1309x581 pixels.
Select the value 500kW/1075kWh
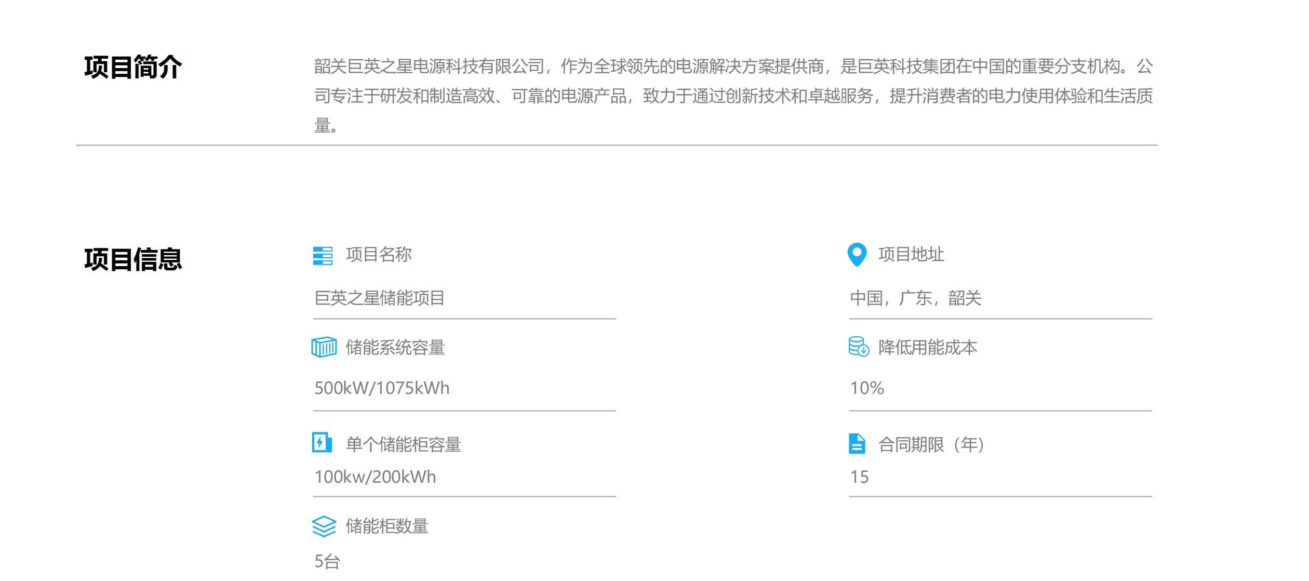(382, 388)
